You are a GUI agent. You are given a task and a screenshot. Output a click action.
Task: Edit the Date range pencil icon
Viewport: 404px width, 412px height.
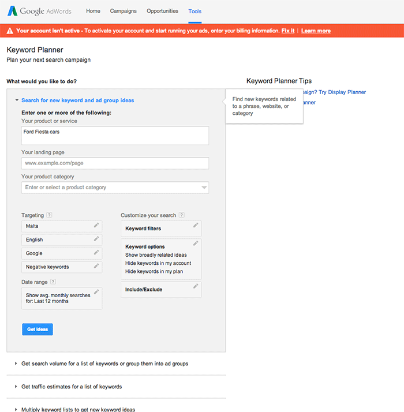coord(96,292)
